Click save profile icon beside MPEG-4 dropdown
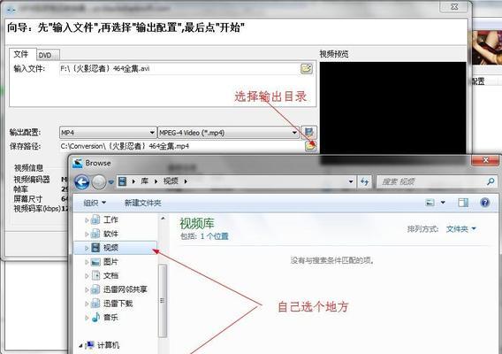 pos(308,132)
